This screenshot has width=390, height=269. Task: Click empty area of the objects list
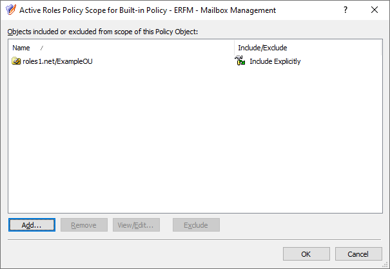pyautogui.click(x=195, y=139)
